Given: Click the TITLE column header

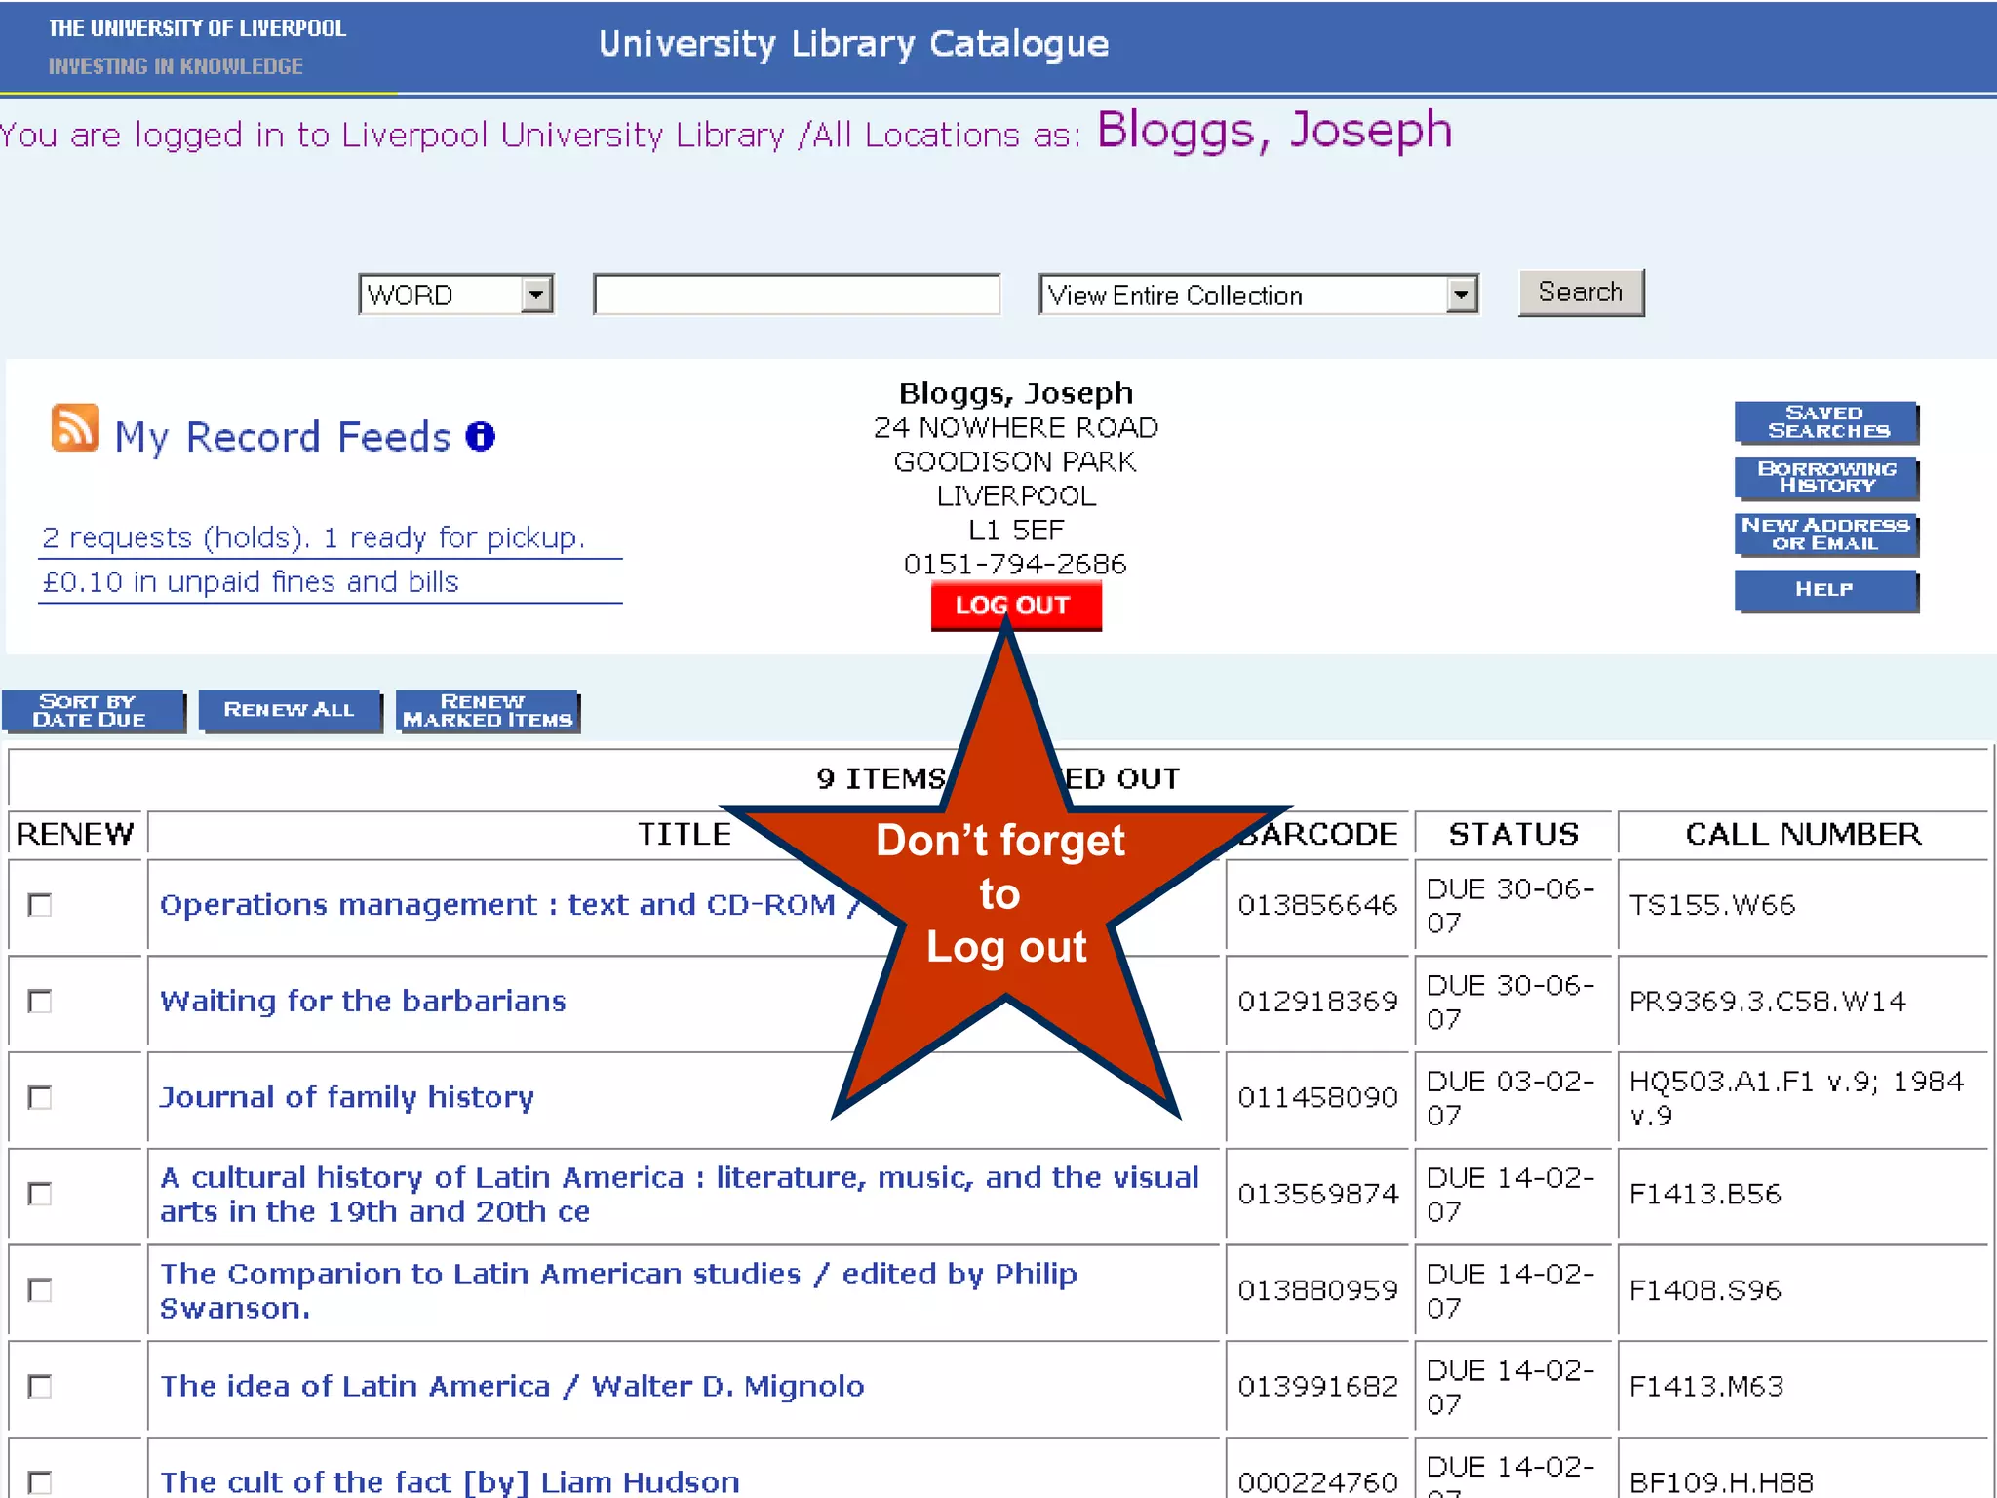Looking at the screenshot, I should click(685, 834).
